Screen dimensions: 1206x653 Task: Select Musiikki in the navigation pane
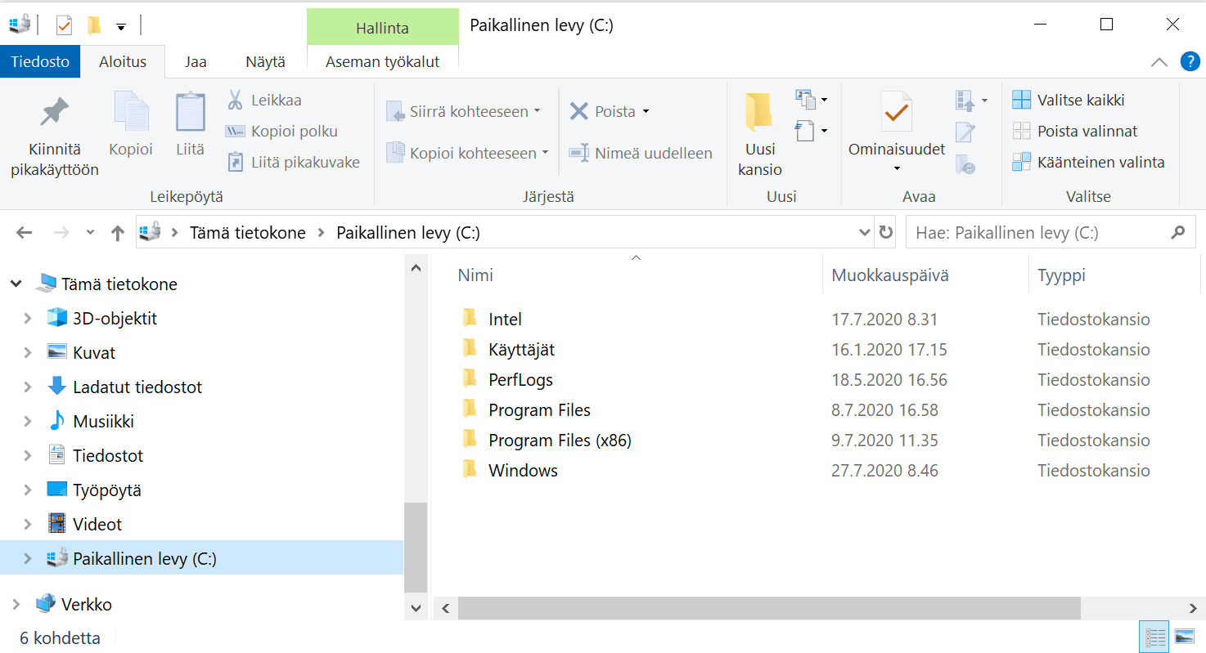(103, 422)
